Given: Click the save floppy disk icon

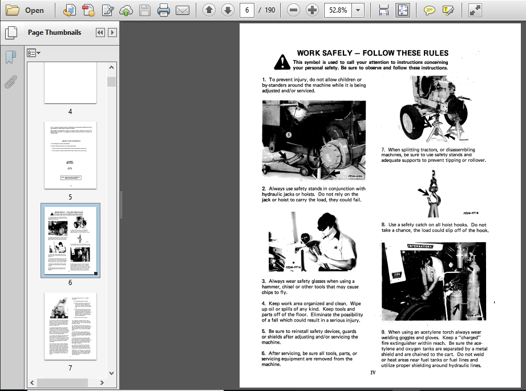Looking at the screenshot, I should click(x=145, y=10).
